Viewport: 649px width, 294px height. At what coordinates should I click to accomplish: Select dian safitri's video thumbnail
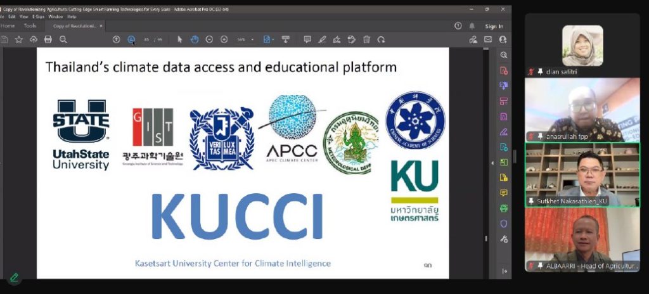click(x=582, y=47)
